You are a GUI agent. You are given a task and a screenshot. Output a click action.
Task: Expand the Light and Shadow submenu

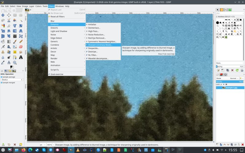(67, 31)
